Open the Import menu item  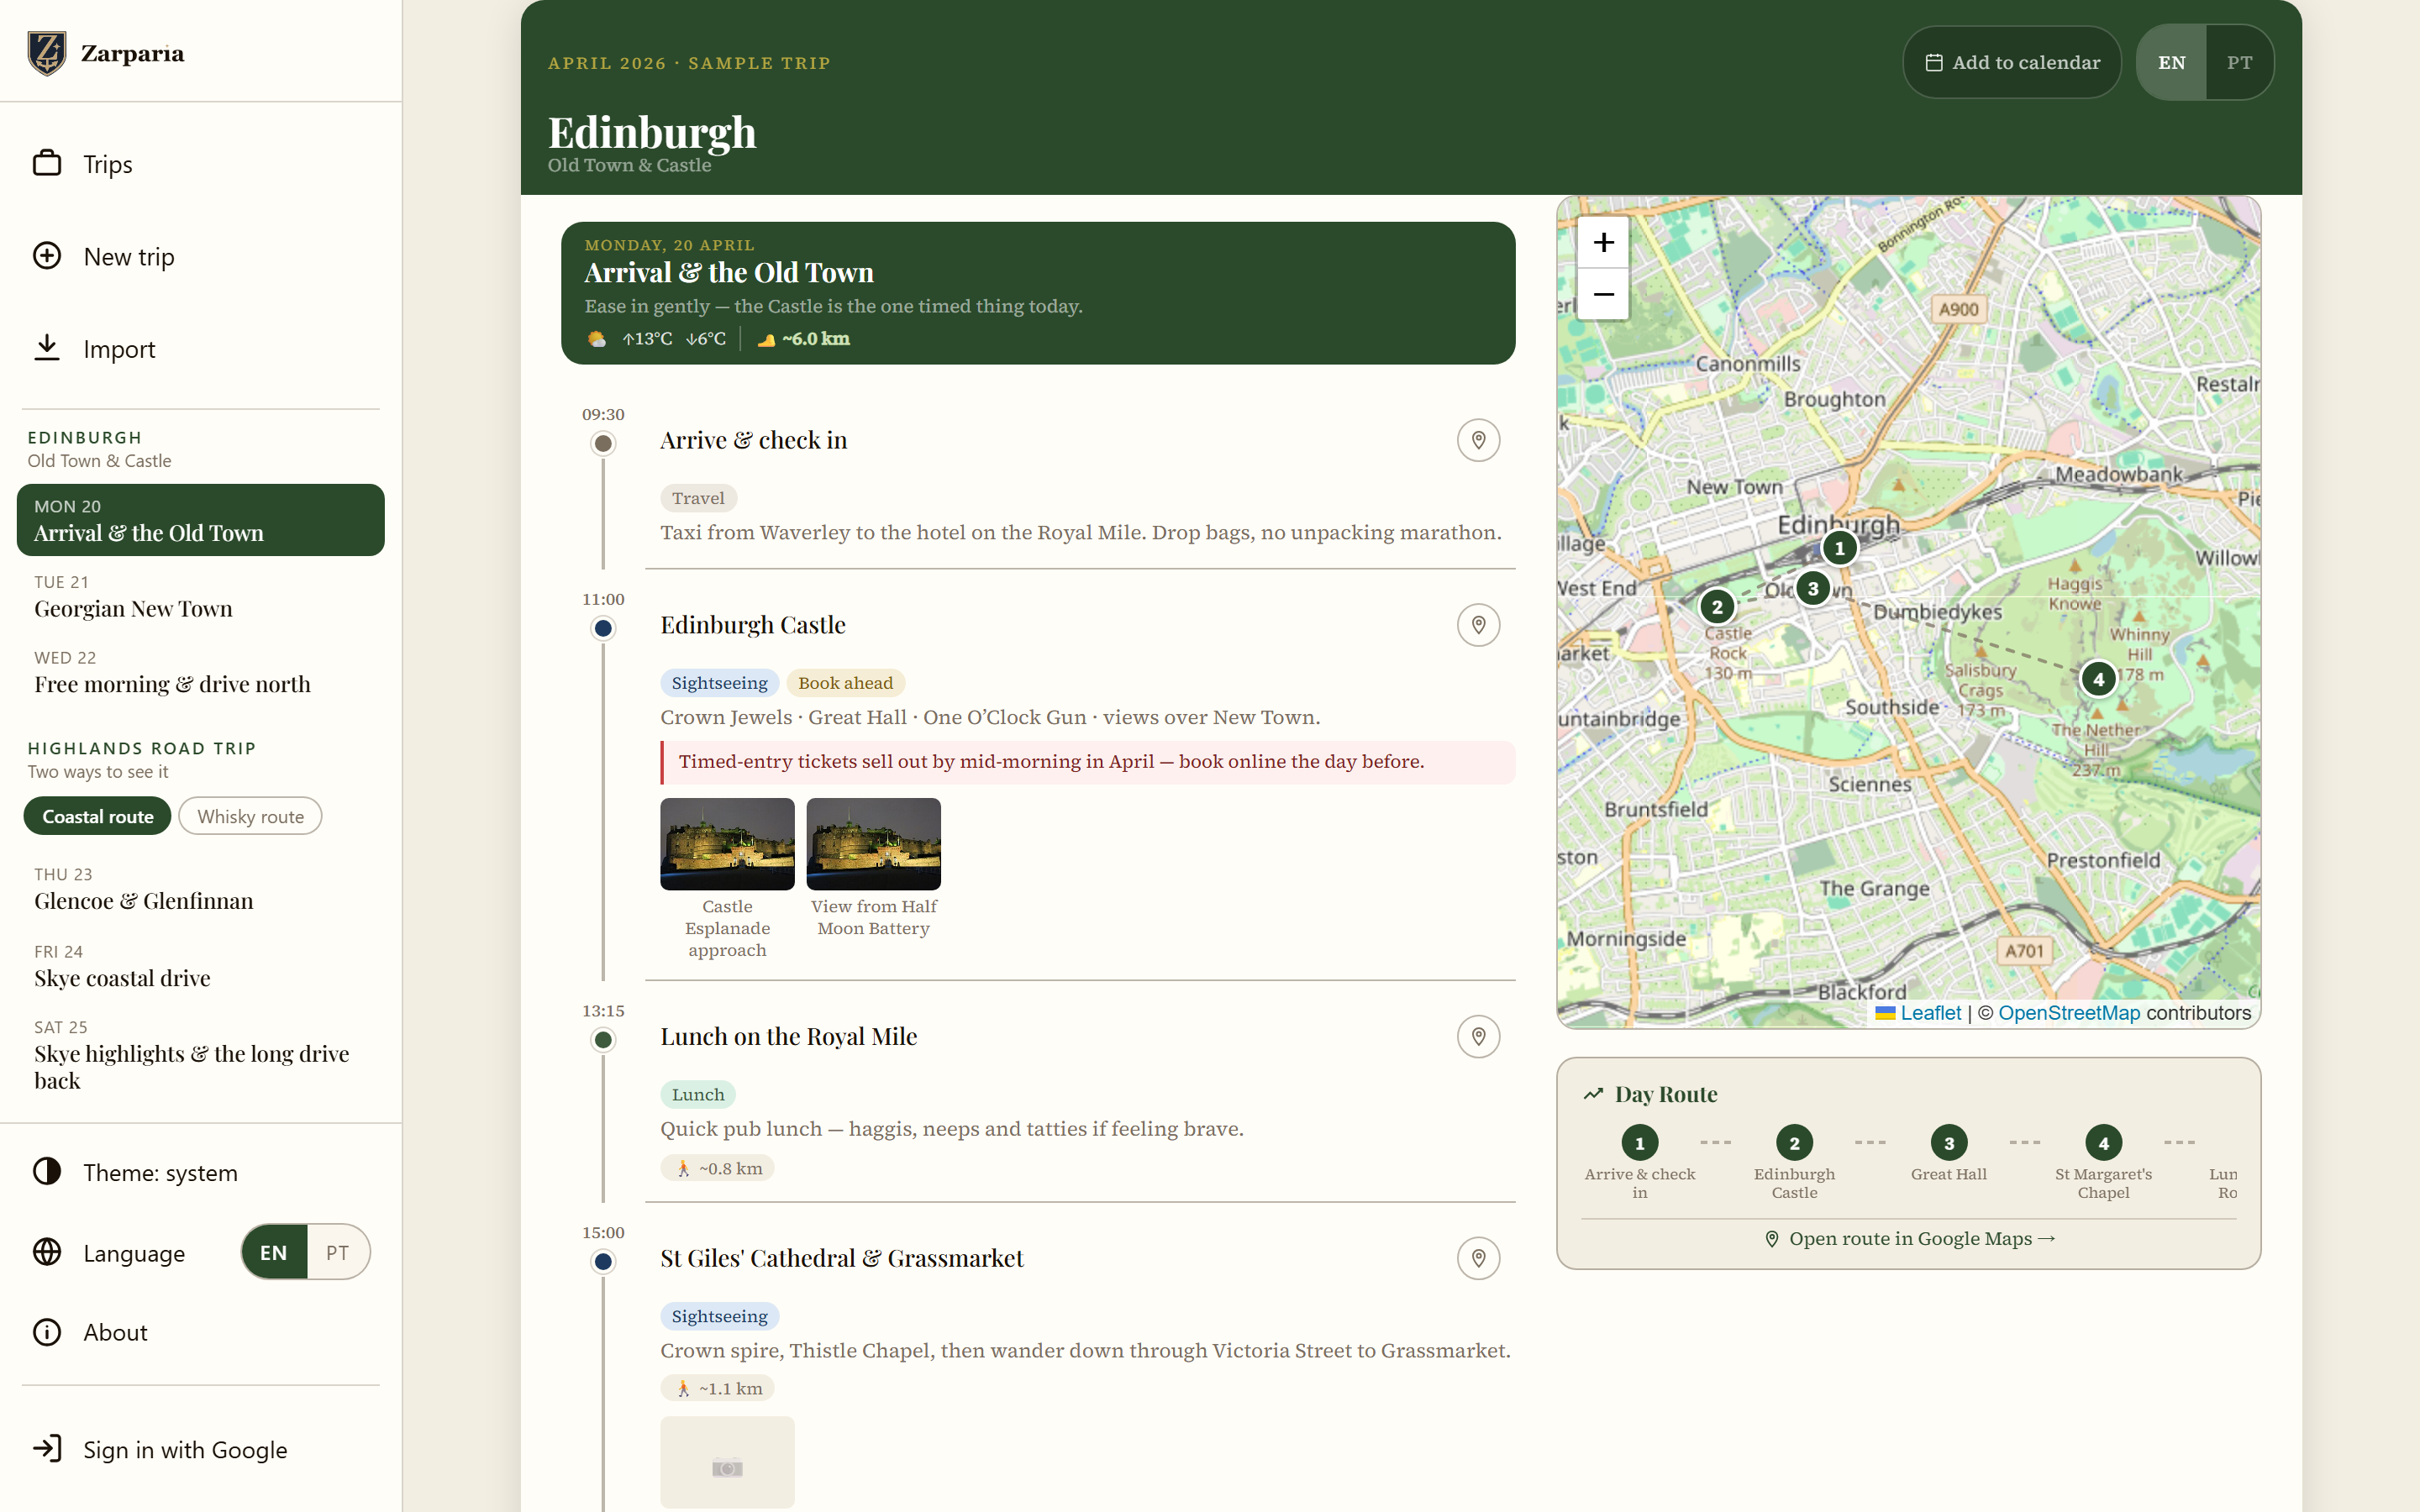pyautogui.click(x=200, y=349)
